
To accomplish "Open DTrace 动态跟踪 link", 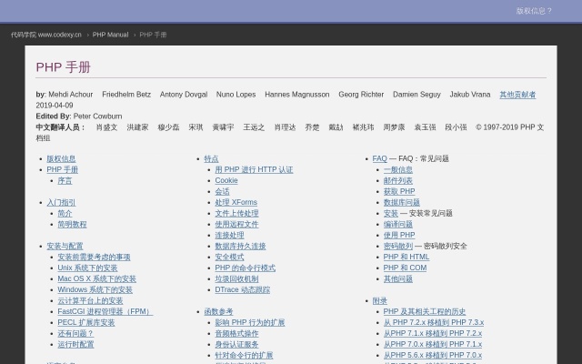I will point(242,289).
